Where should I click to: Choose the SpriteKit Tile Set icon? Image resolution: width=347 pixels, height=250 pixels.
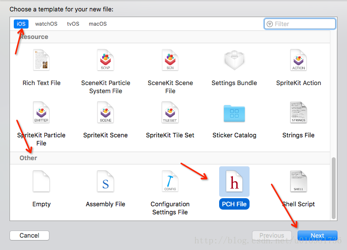coord(170,112)
